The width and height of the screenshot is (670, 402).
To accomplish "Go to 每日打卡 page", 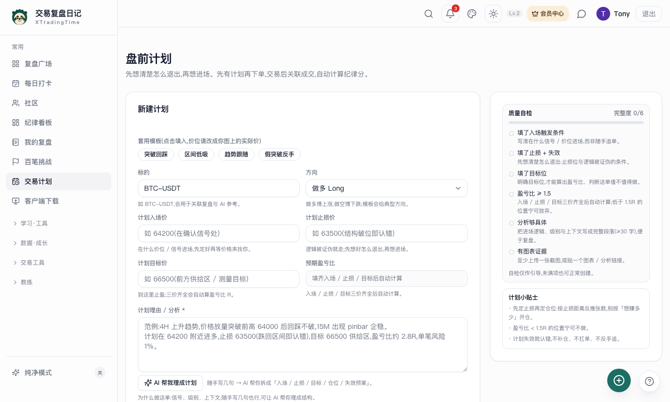I will [58, 83].
